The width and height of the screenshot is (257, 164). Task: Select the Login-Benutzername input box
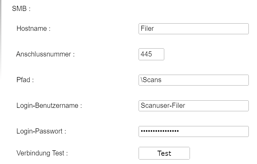coord(193,106)
